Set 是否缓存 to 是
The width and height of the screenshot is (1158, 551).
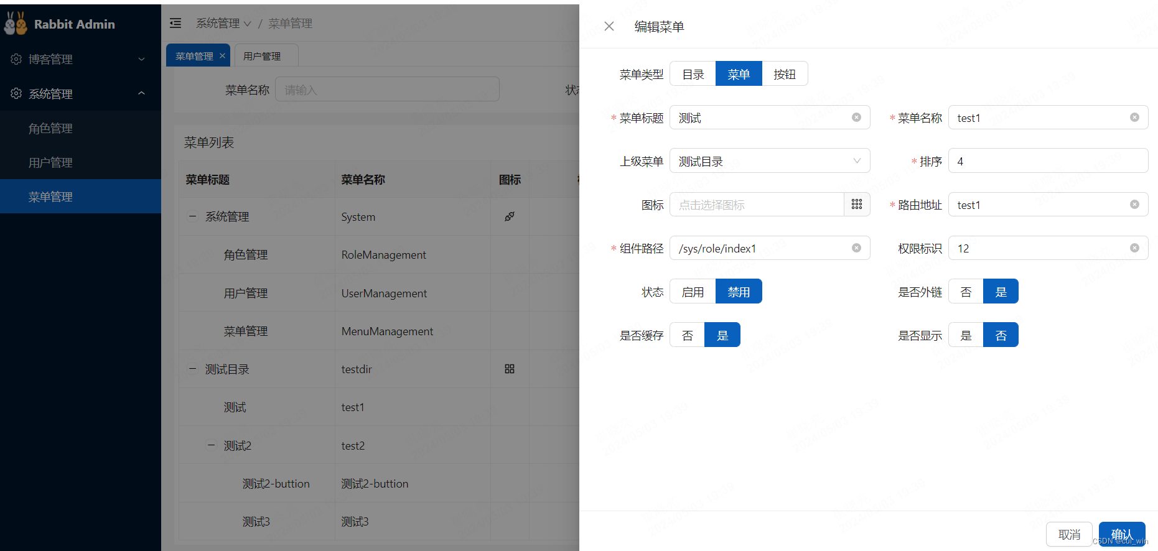click(722, 335)
